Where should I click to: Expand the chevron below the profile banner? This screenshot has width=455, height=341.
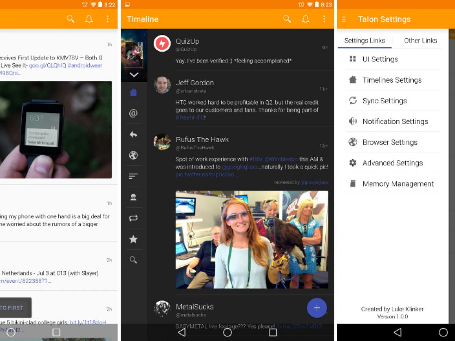tap(134, 75)
